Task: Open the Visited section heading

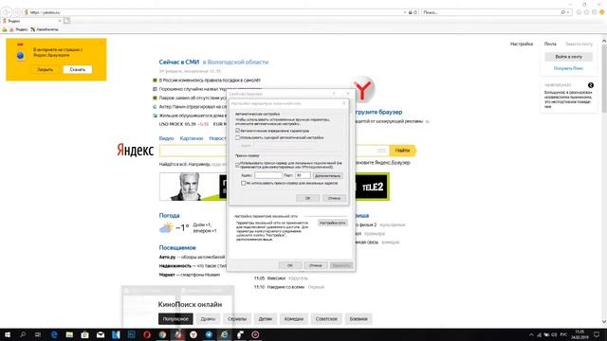Action: pos(177,247)
